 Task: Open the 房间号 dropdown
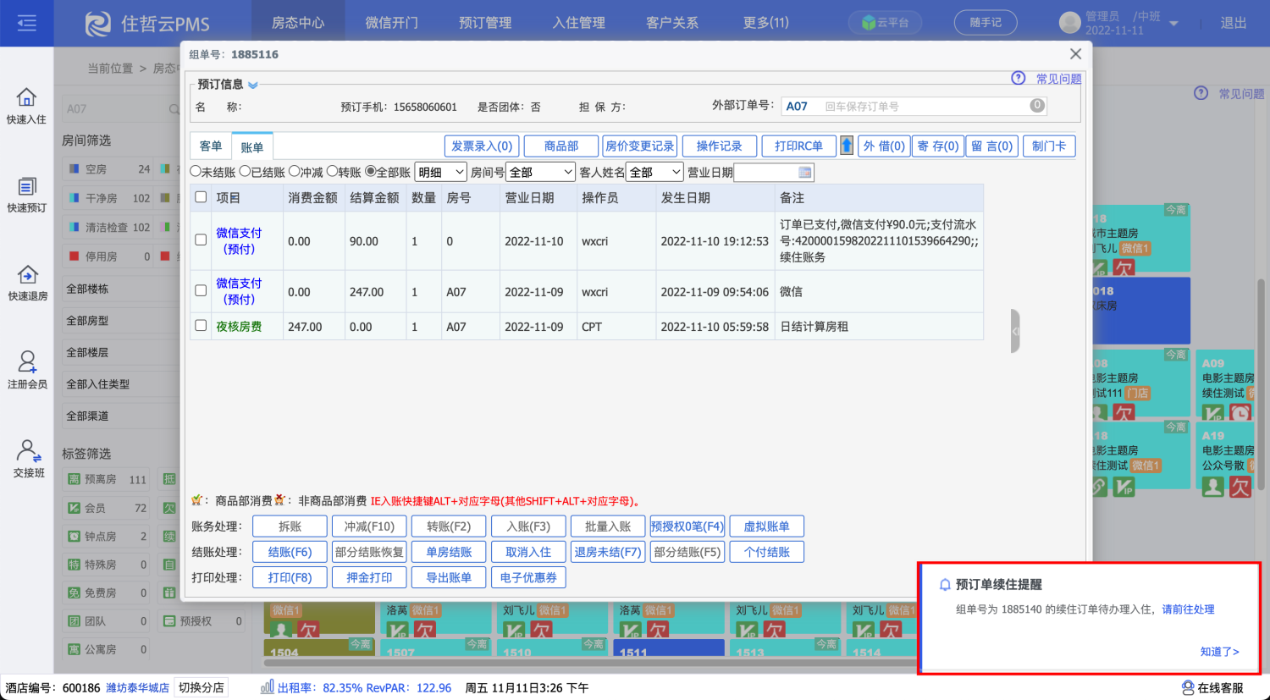[540, 172]
